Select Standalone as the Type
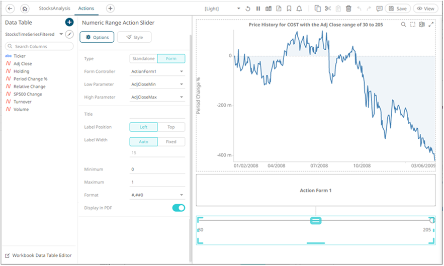The height and width of the screenshot is (266, 444). 143,59
